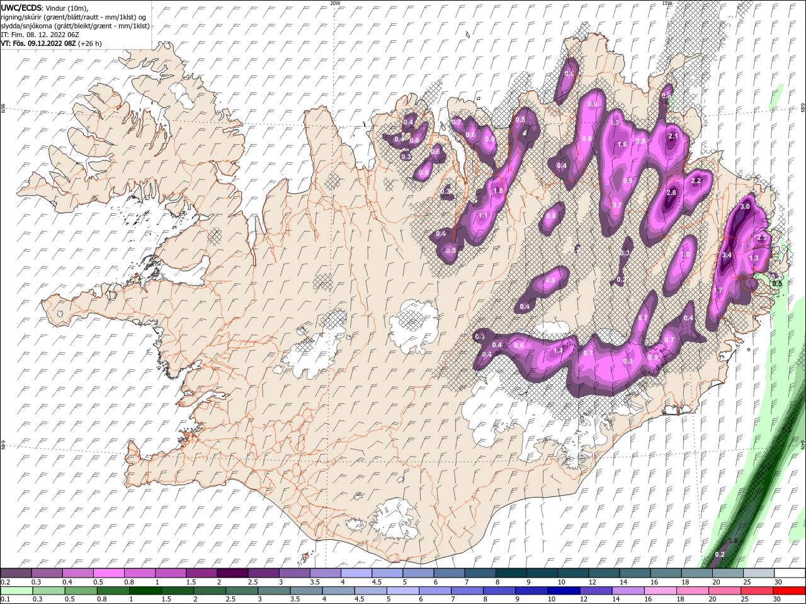Click the '2.8' precipitation value on the map
The height and width of the screenshot is (604, 806).
pos(671,193)
